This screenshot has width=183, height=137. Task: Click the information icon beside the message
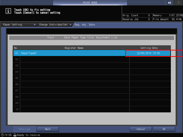pos(8,11)
